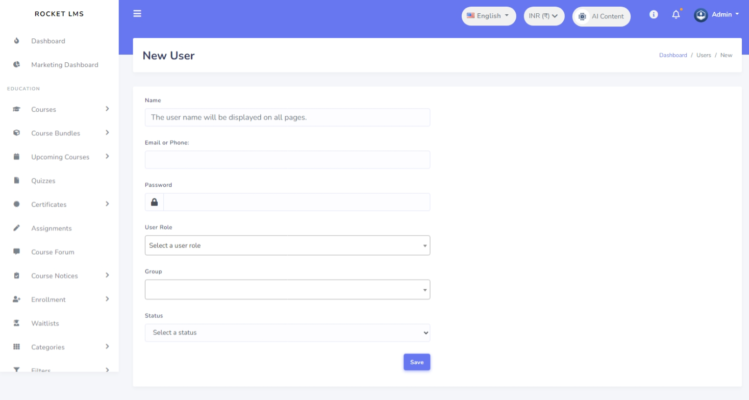Expand the Course Notices submenu chevron
The height and width of the screenshot is (400, 749).
[107, 275]
